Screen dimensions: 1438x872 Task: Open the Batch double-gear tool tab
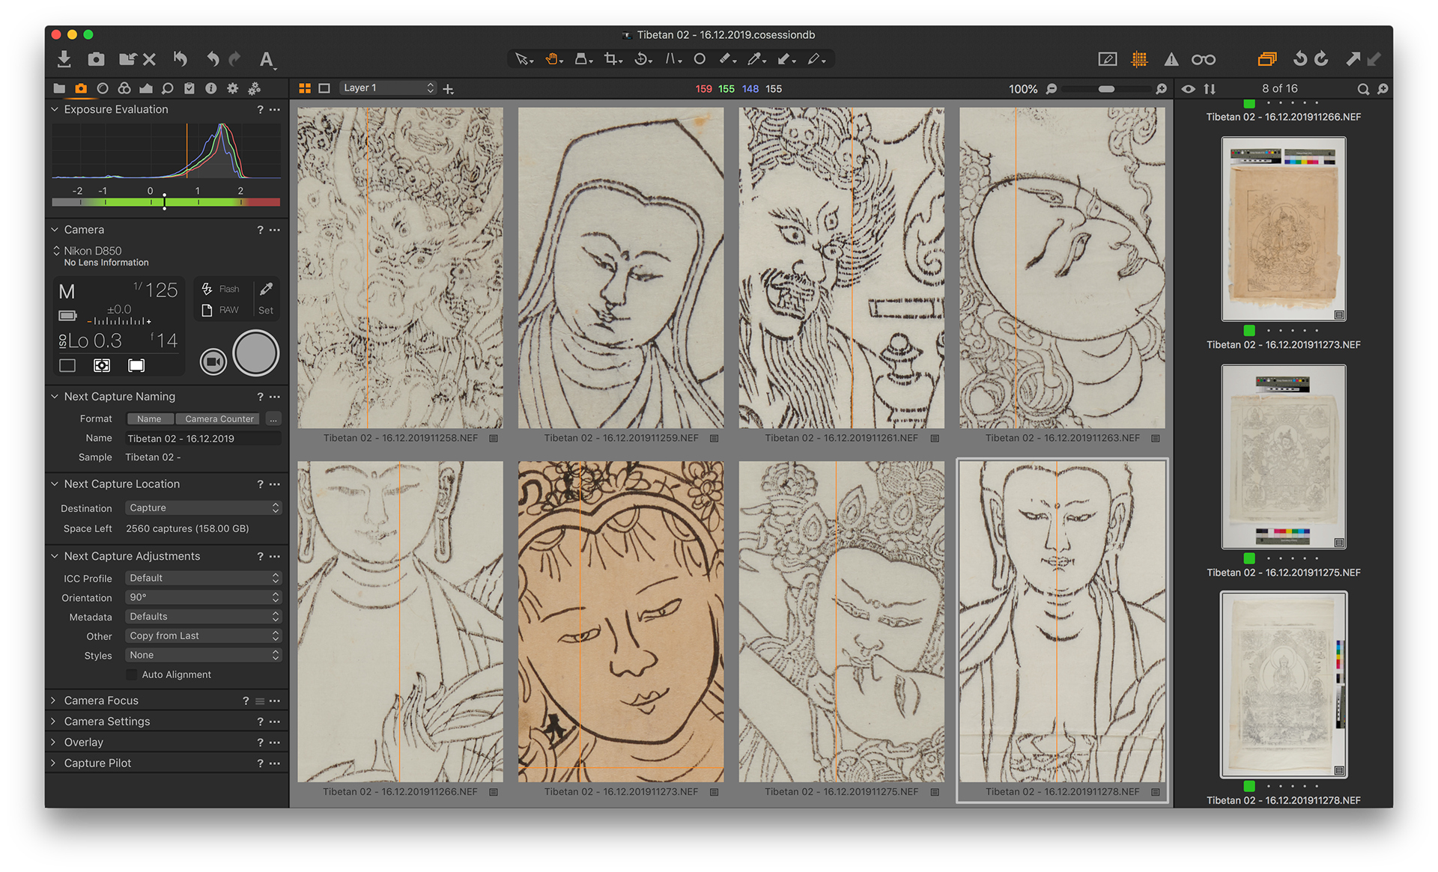coord(255,88)
